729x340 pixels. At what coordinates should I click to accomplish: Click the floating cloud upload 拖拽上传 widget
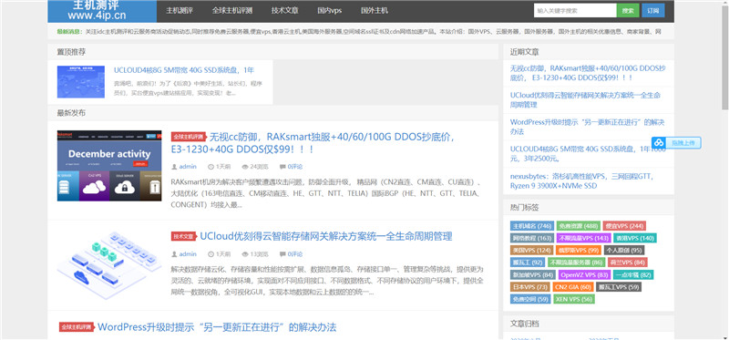[676, 143]
